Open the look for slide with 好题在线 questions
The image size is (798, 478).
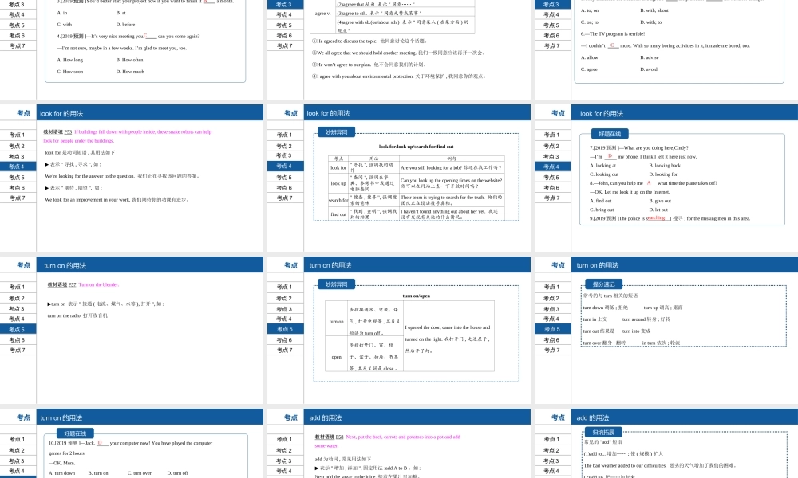click(666, 178)
